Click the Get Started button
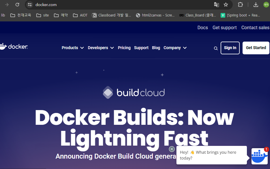Viewport: 270px width, 169px height. [x=256, y=48]
